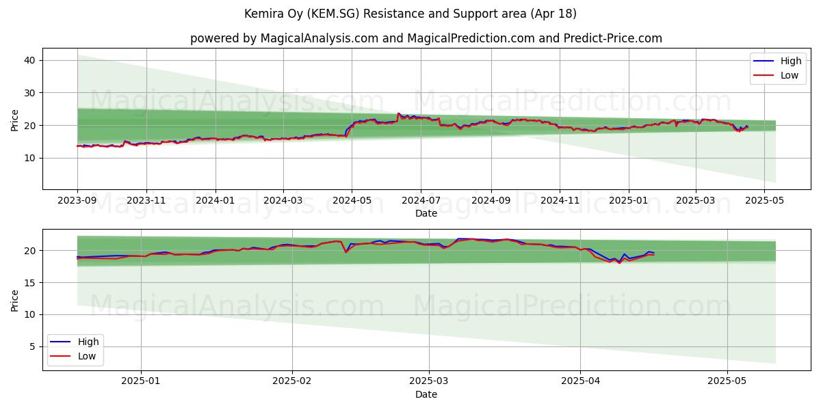Click the 'Price' axis label of the upper chart
The width and height of the screenshot is (821, 410).
(15, 118)
